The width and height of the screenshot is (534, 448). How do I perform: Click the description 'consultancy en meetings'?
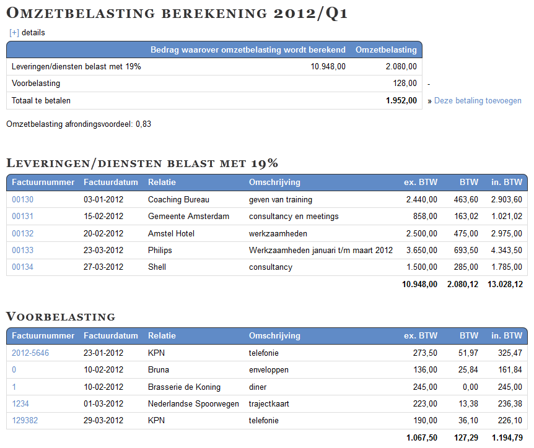294,217
